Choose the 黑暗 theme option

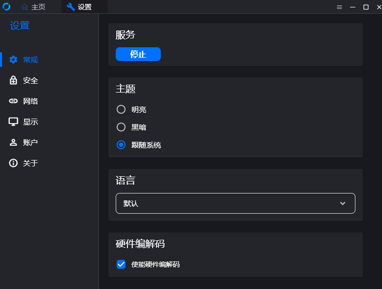[121, 127]
